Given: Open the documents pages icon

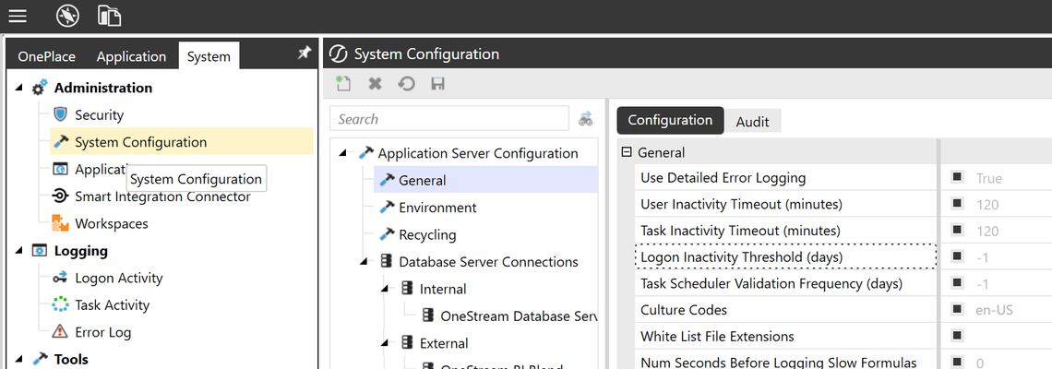Looking at the screenshot, I should click(109, 16).
